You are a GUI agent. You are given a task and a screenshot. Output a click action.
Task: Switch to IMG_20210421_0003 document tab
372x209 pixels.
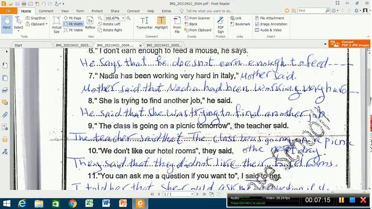[x=73, y=45]
